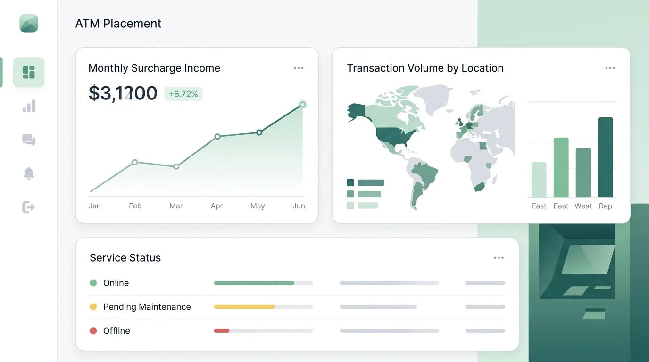649x362 pixels.
Task: Select the Apr data point on line chart
Action: pos(217,137)
